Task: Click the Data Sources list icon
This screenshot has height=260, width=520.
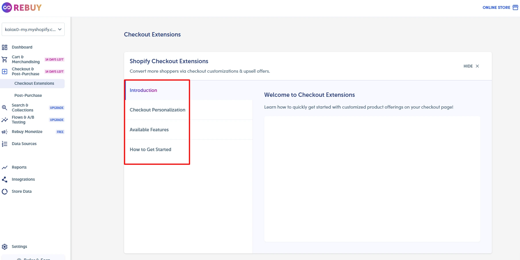Action: point(5,144)
